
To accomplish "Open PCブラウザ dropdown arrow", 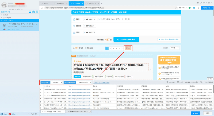I will 212,8.
